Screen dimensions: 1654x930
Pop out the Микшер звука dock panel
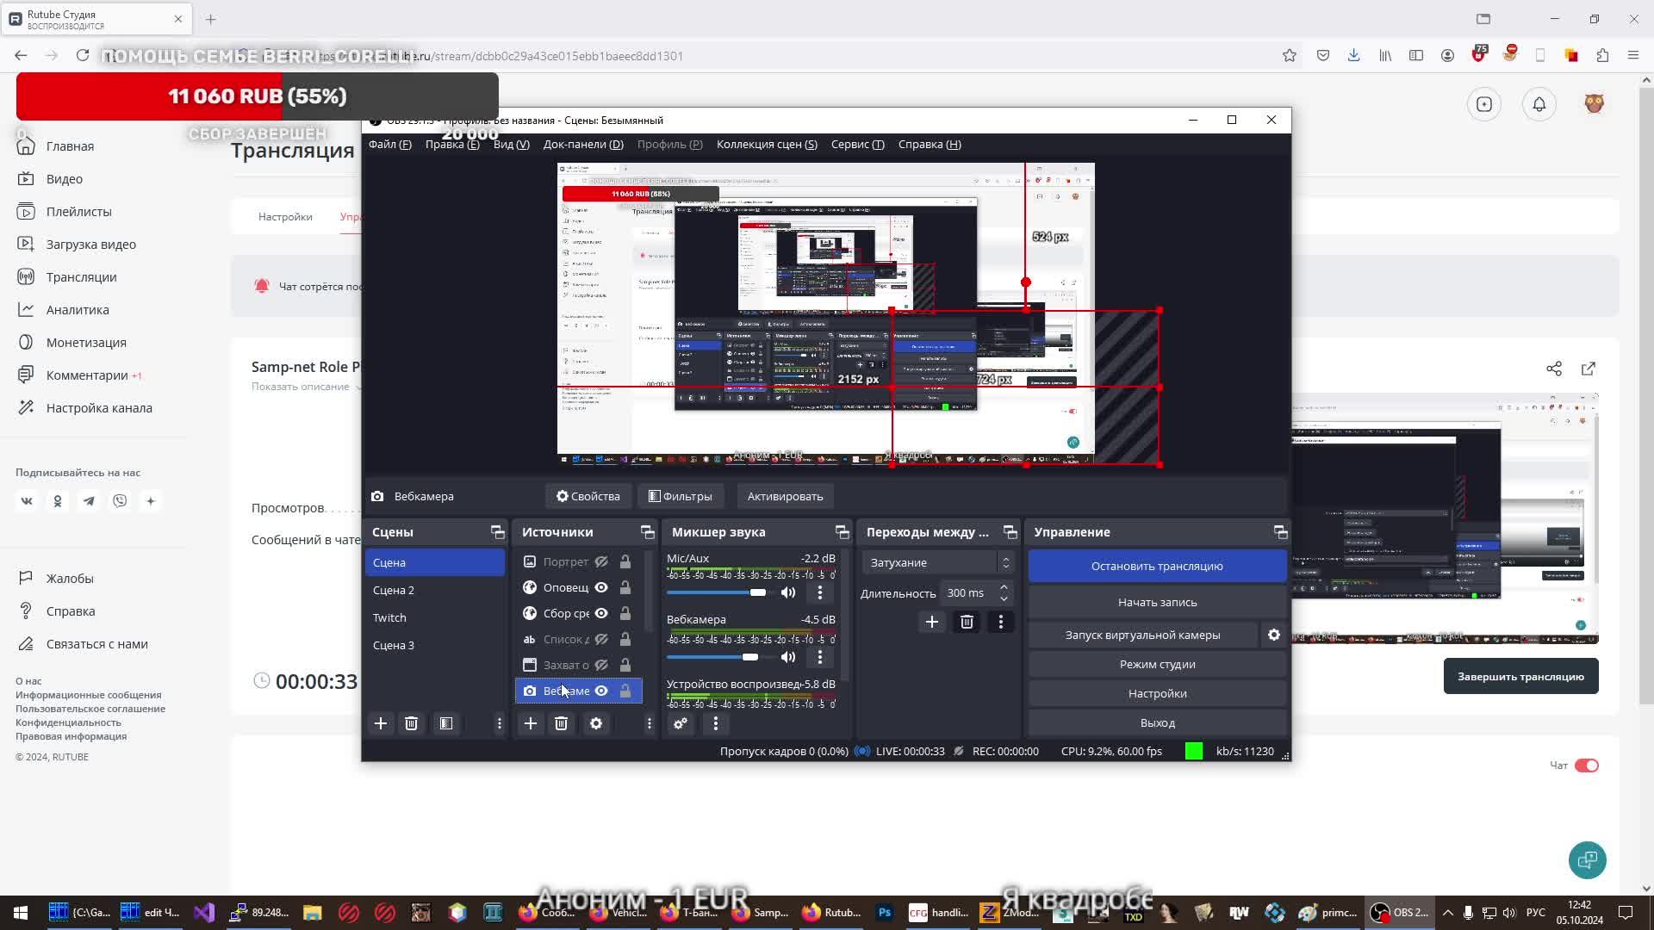(842, 532)
